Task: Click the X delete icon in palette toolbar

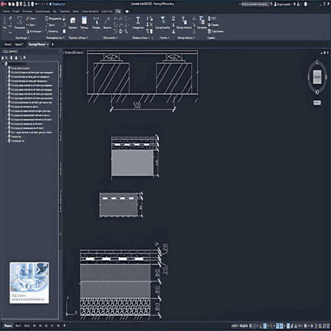Action: pos(7,58)
